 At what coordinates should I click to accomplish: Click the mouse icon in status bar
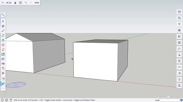[11, 100]
